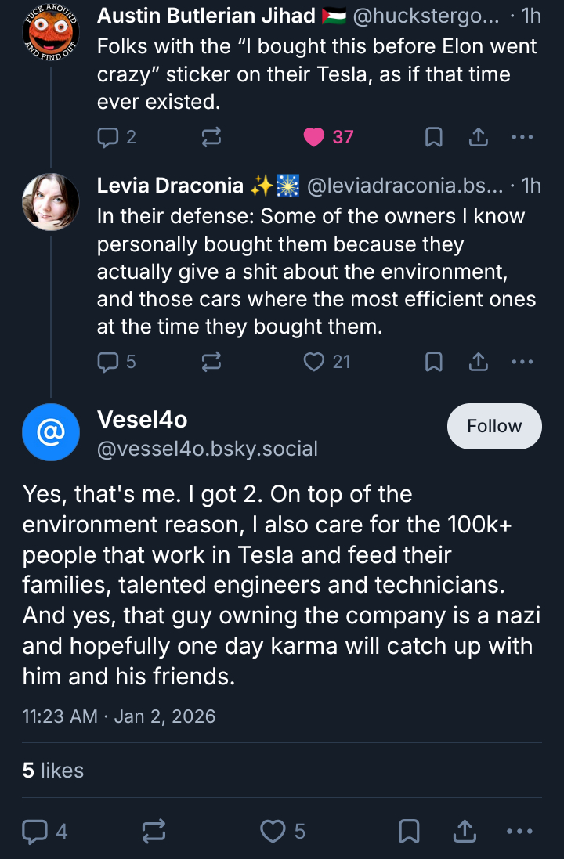Repost Austin Butlerian Jihad's post
Image resolution: width=564 pixels, height=859 pixels.
coord(211,138)
